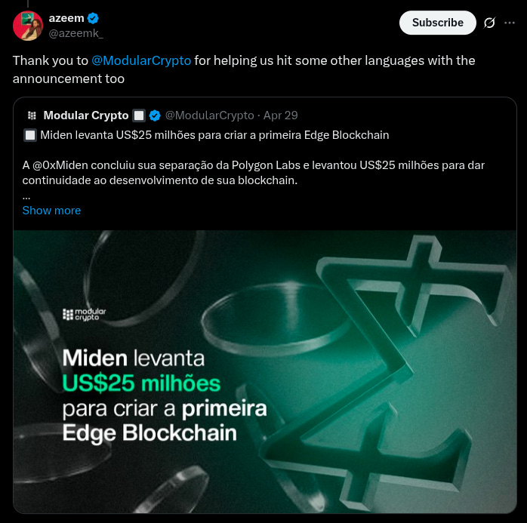Screen dimensions: 527x523
Task: Click the emoji box before Miden levanta headline
Action: tap(30, 135)
